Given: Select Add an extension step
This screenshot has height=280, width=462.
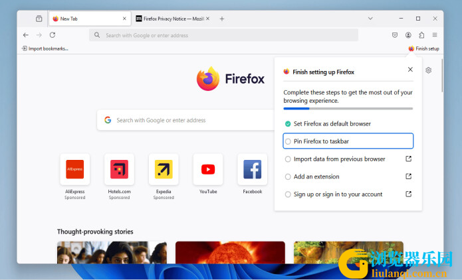Looking at the screenshot, I should pyautogui.click(x=348, y=176).
